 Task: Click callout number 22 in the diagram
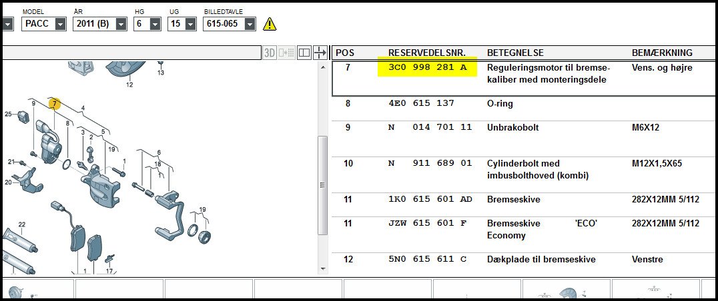(x=21, y=224)
